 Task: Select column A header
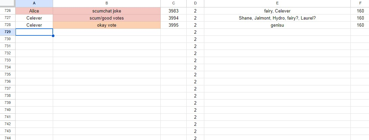coord(34,3)
